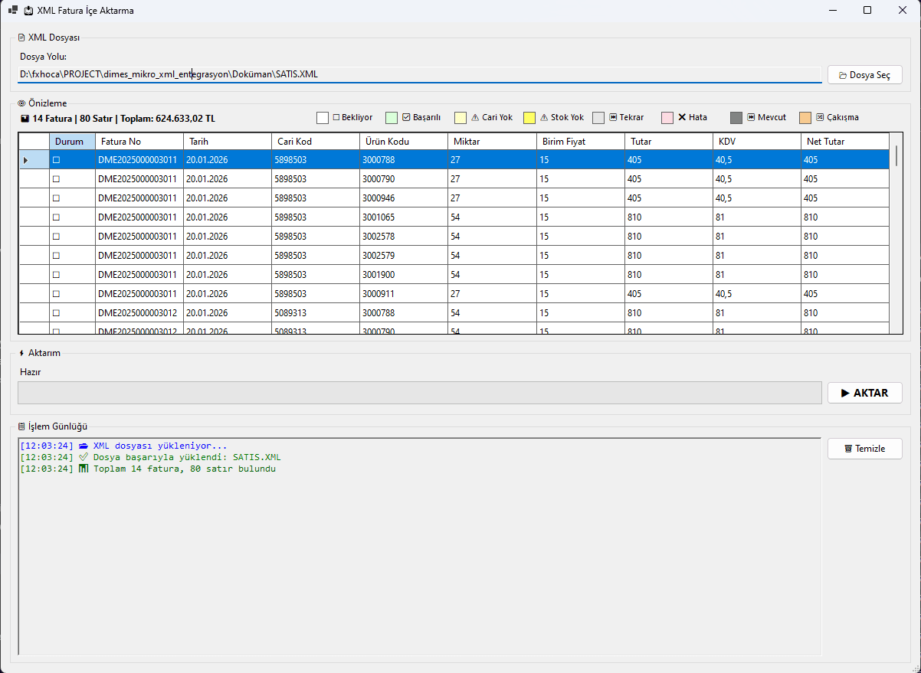Toggle Durum checkbox for product 3002578 row

pos(56,237)
